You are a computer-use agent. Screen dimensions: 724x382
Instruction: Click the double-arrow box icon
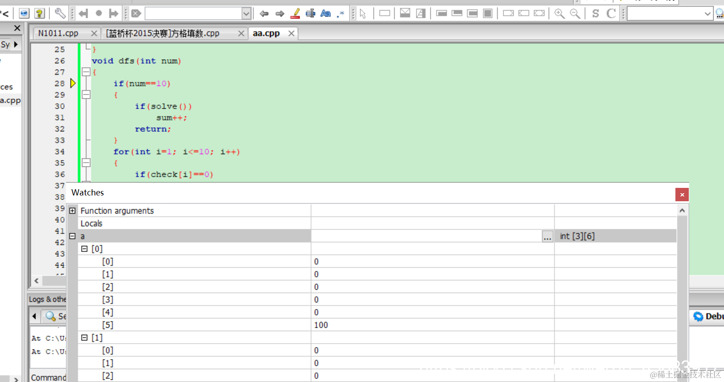coord(539,13)
